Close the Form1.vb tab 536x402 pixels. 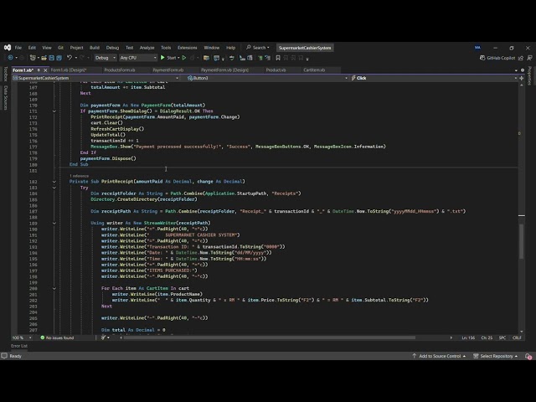(45, 70)
